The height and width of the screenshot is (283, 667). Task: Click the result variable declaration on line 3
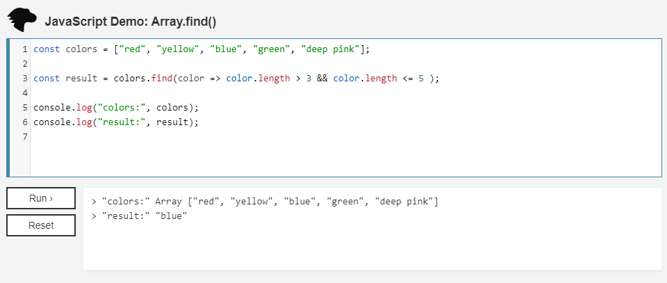(81, 79)
